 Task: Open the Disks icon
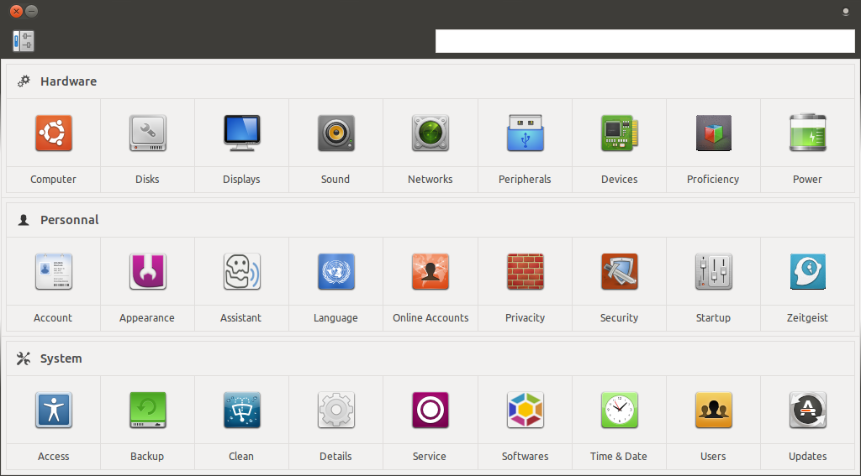(x=148, y=133)
